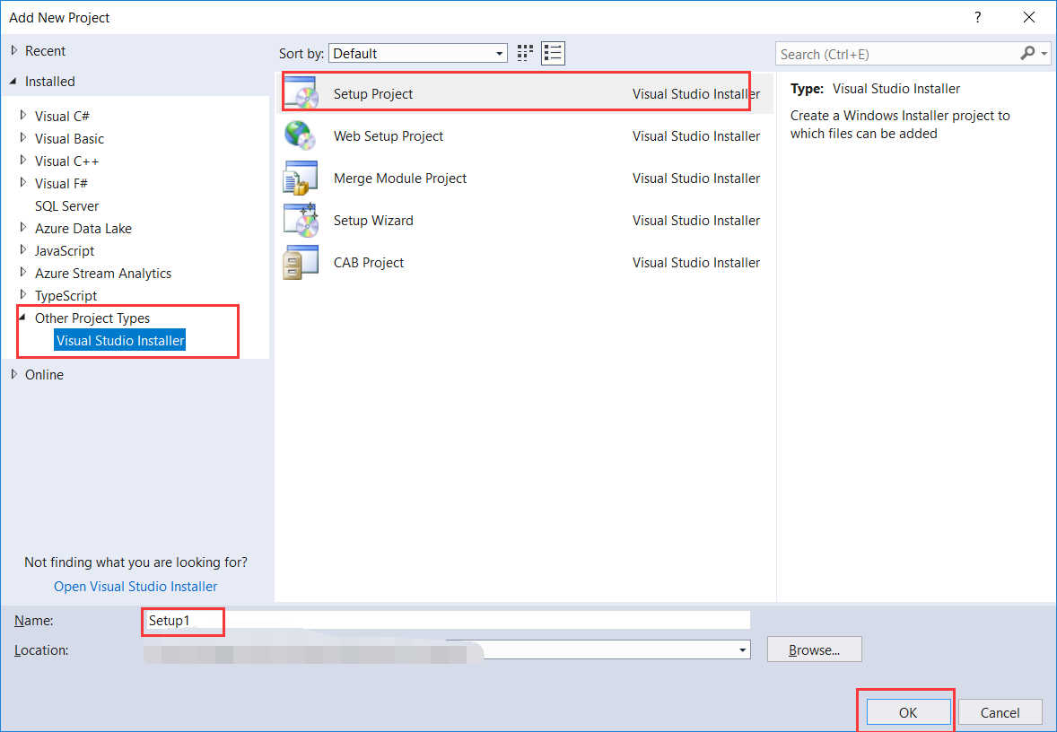Open the Location path dropdown arrow
Screen dimensions: 1057x732
(x=742, y=650)
